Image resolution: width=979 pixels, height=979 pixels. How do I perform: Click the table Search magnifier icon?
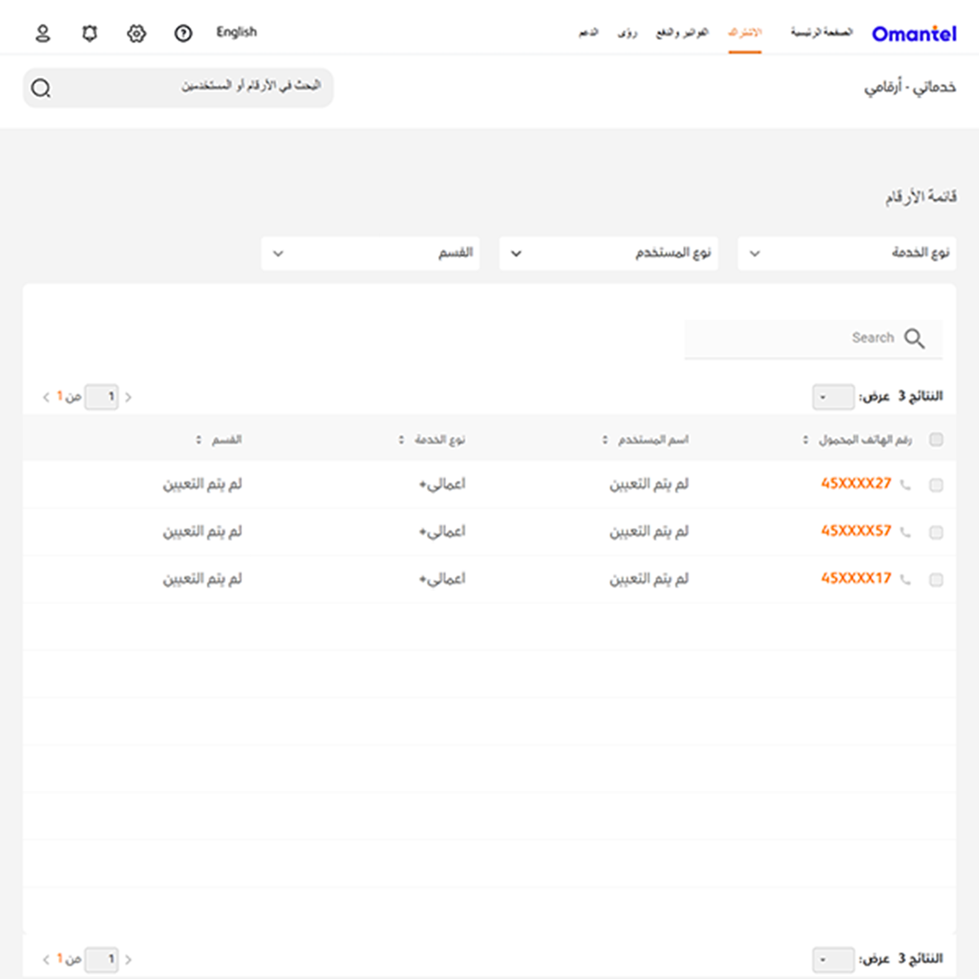(914, 338)
